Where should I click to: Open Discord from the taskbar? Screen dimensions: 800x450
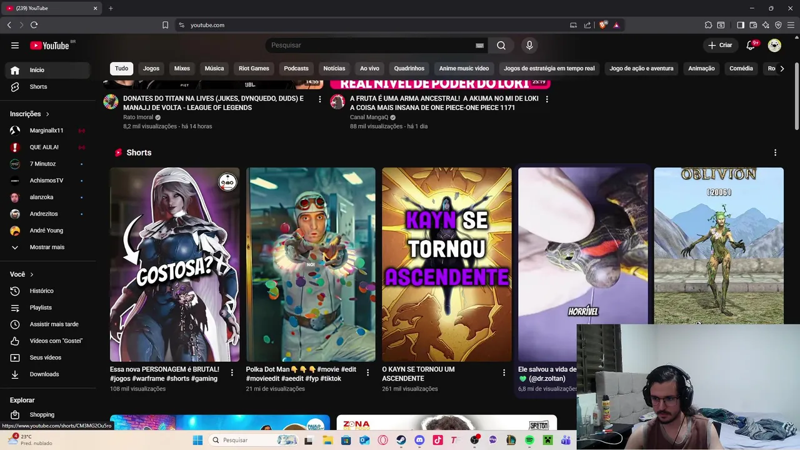click(x=419, y=440)
